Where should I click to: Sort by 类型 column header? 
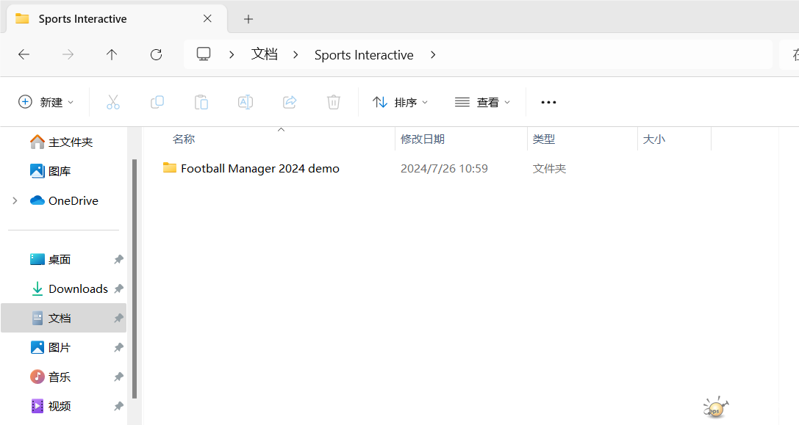click(544, 139)
